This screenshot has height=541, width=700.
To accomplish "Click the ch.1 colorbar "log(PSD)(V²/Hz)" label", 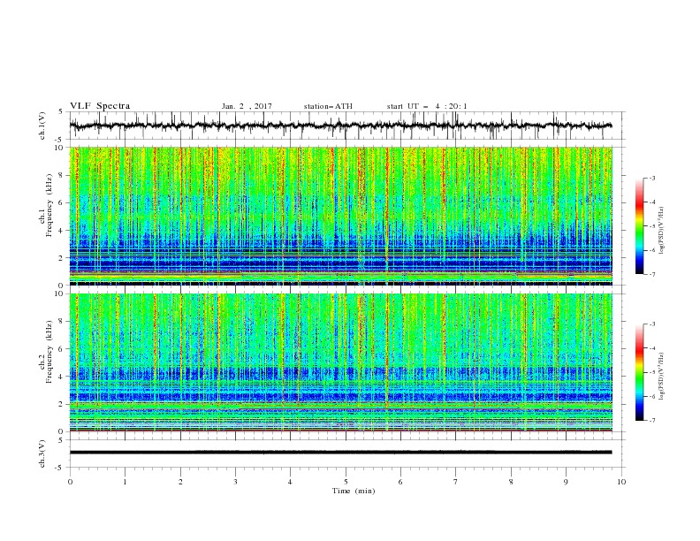I will [661, 231].
